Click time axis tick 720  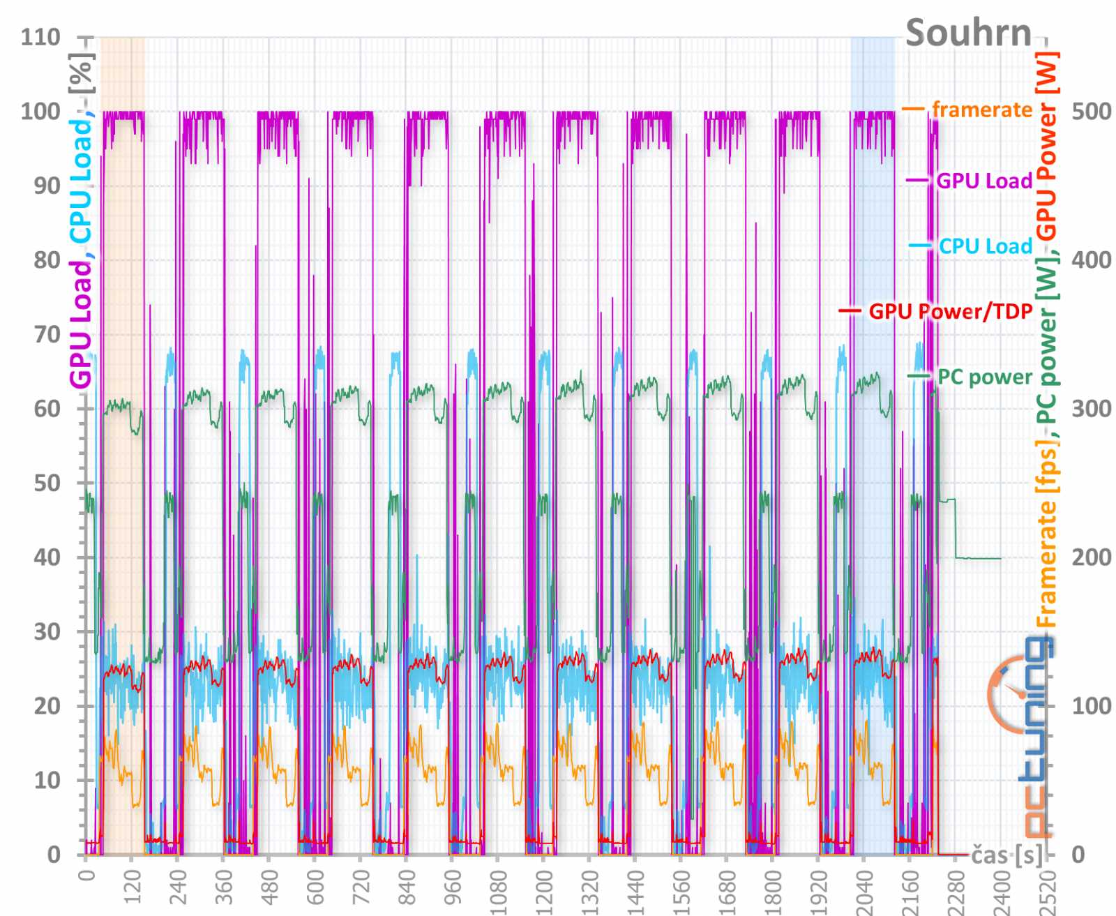click(x=361, y=888)
